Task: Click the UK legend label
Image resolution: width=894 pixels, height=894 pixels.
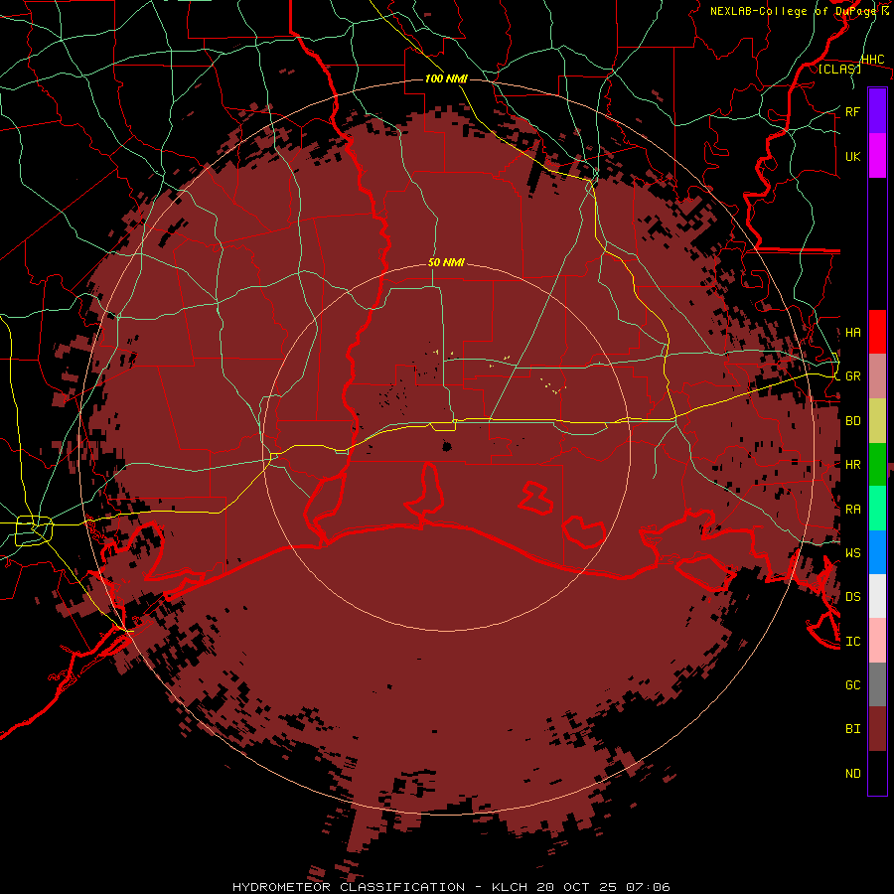Action: pos(852,156)
